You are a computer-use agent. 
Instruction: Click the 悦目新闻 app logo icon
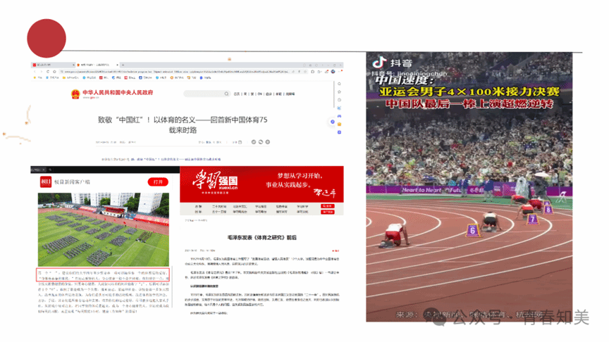click(x=44, y=181)
